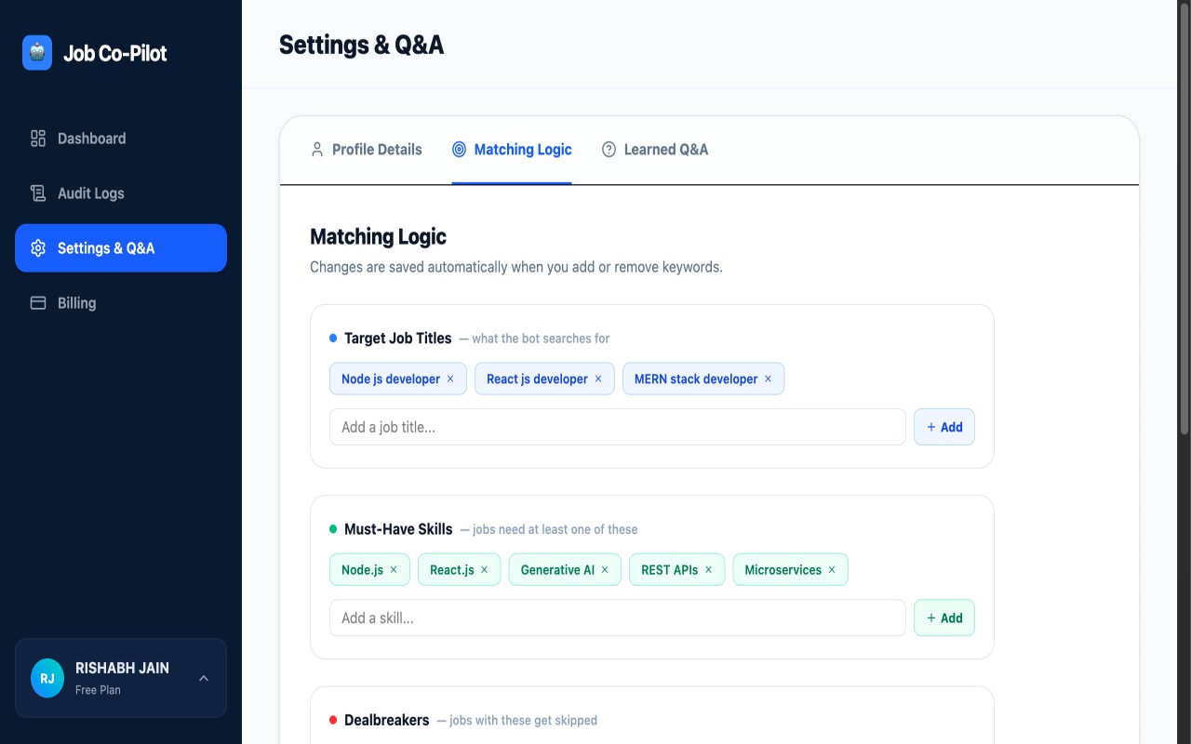Remove the React.js skill tag
Viewport: 1191px width, 744px height.
(x=484, y=570)
